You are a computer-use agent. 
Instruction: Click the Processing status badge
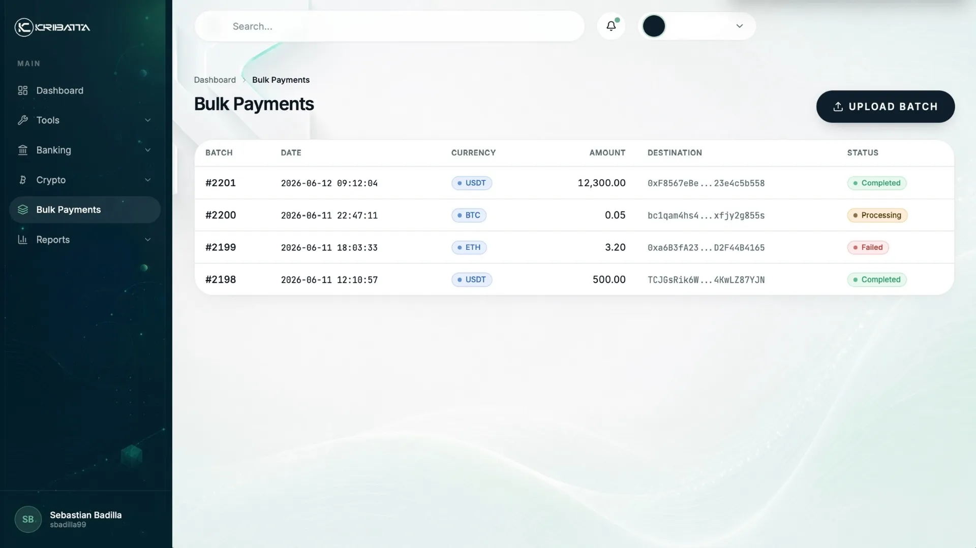pos(877,215)
